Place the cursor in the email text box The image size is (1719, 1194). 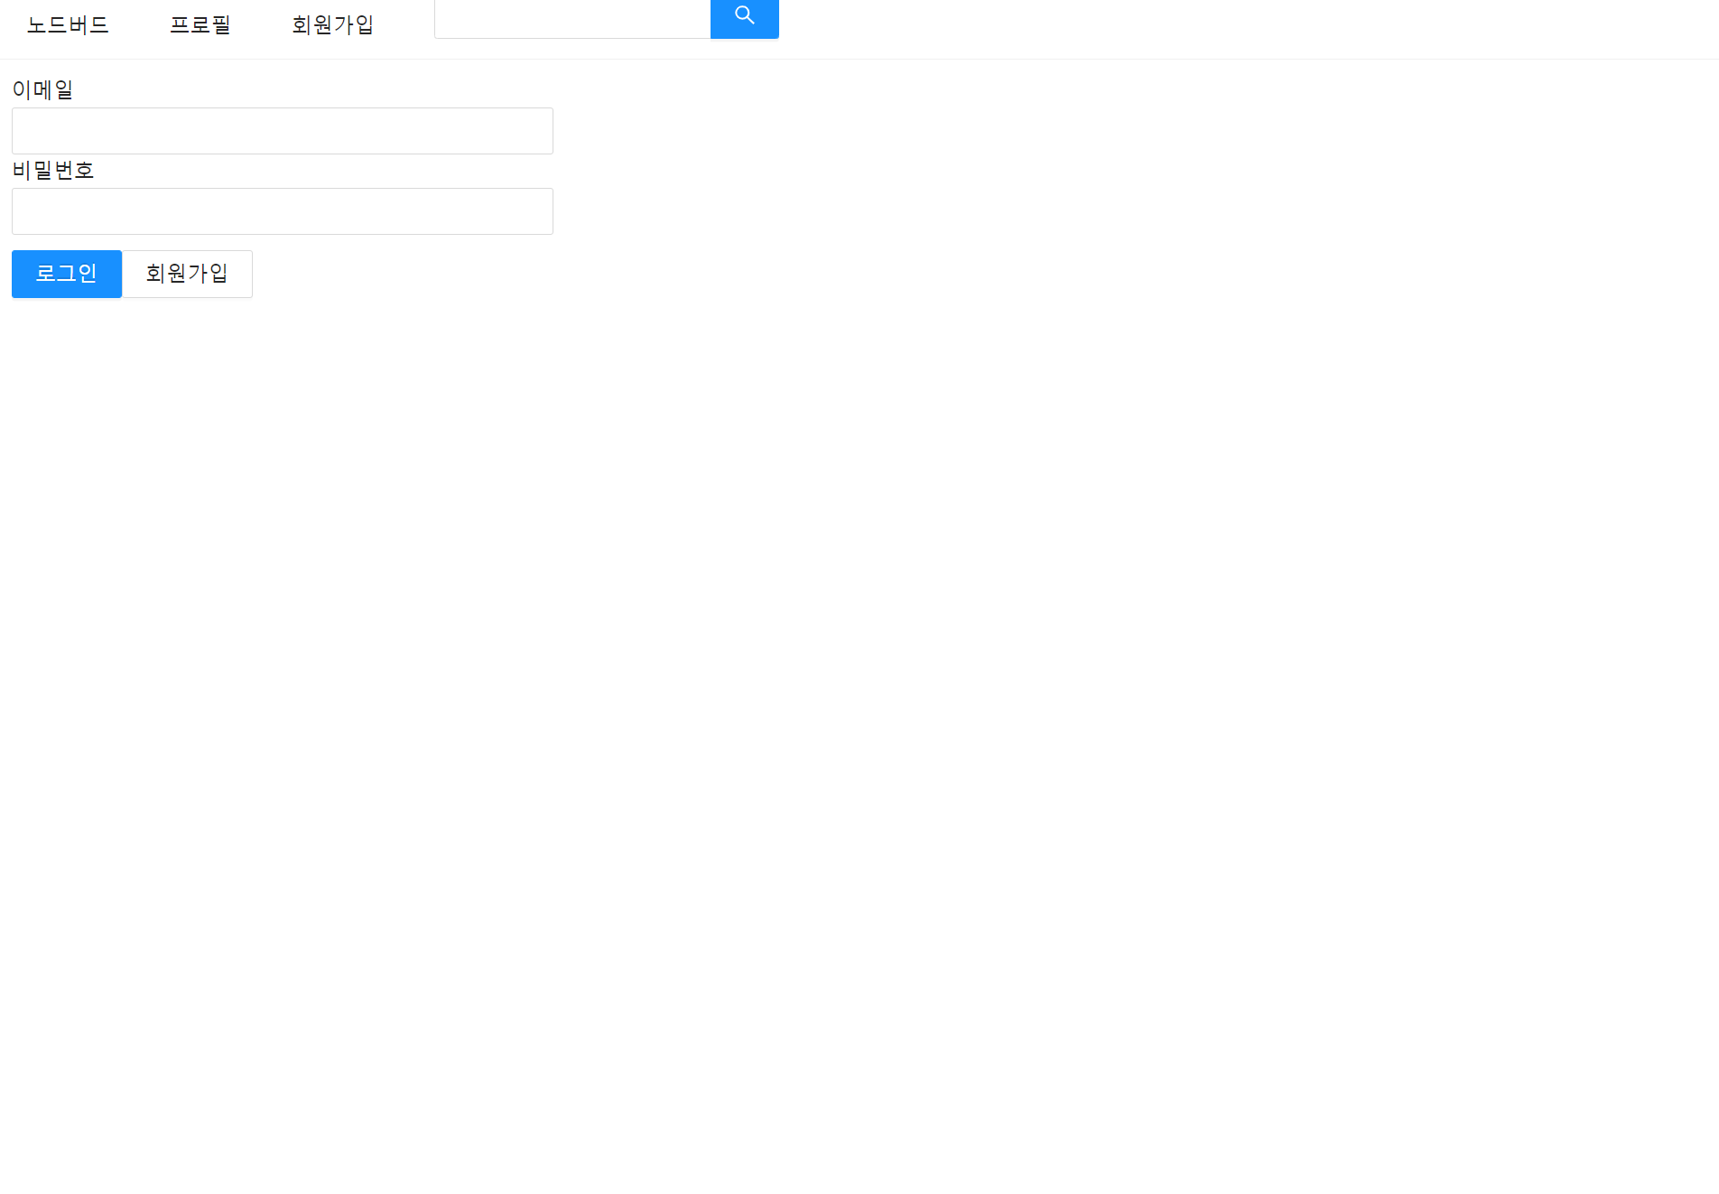(283, 131)
